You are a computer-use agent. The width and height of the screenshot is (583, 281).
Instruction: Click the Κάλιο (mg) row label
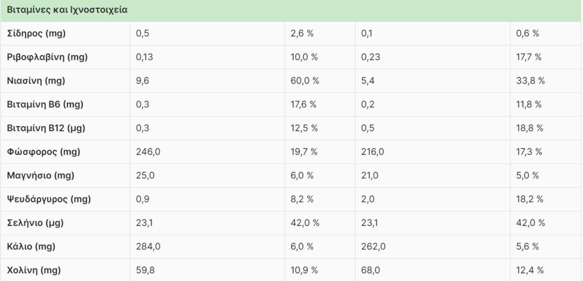point(31,246)
